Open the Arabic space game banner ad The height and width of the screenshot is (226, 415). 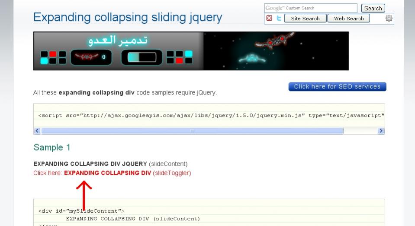(x=191, y=51)
